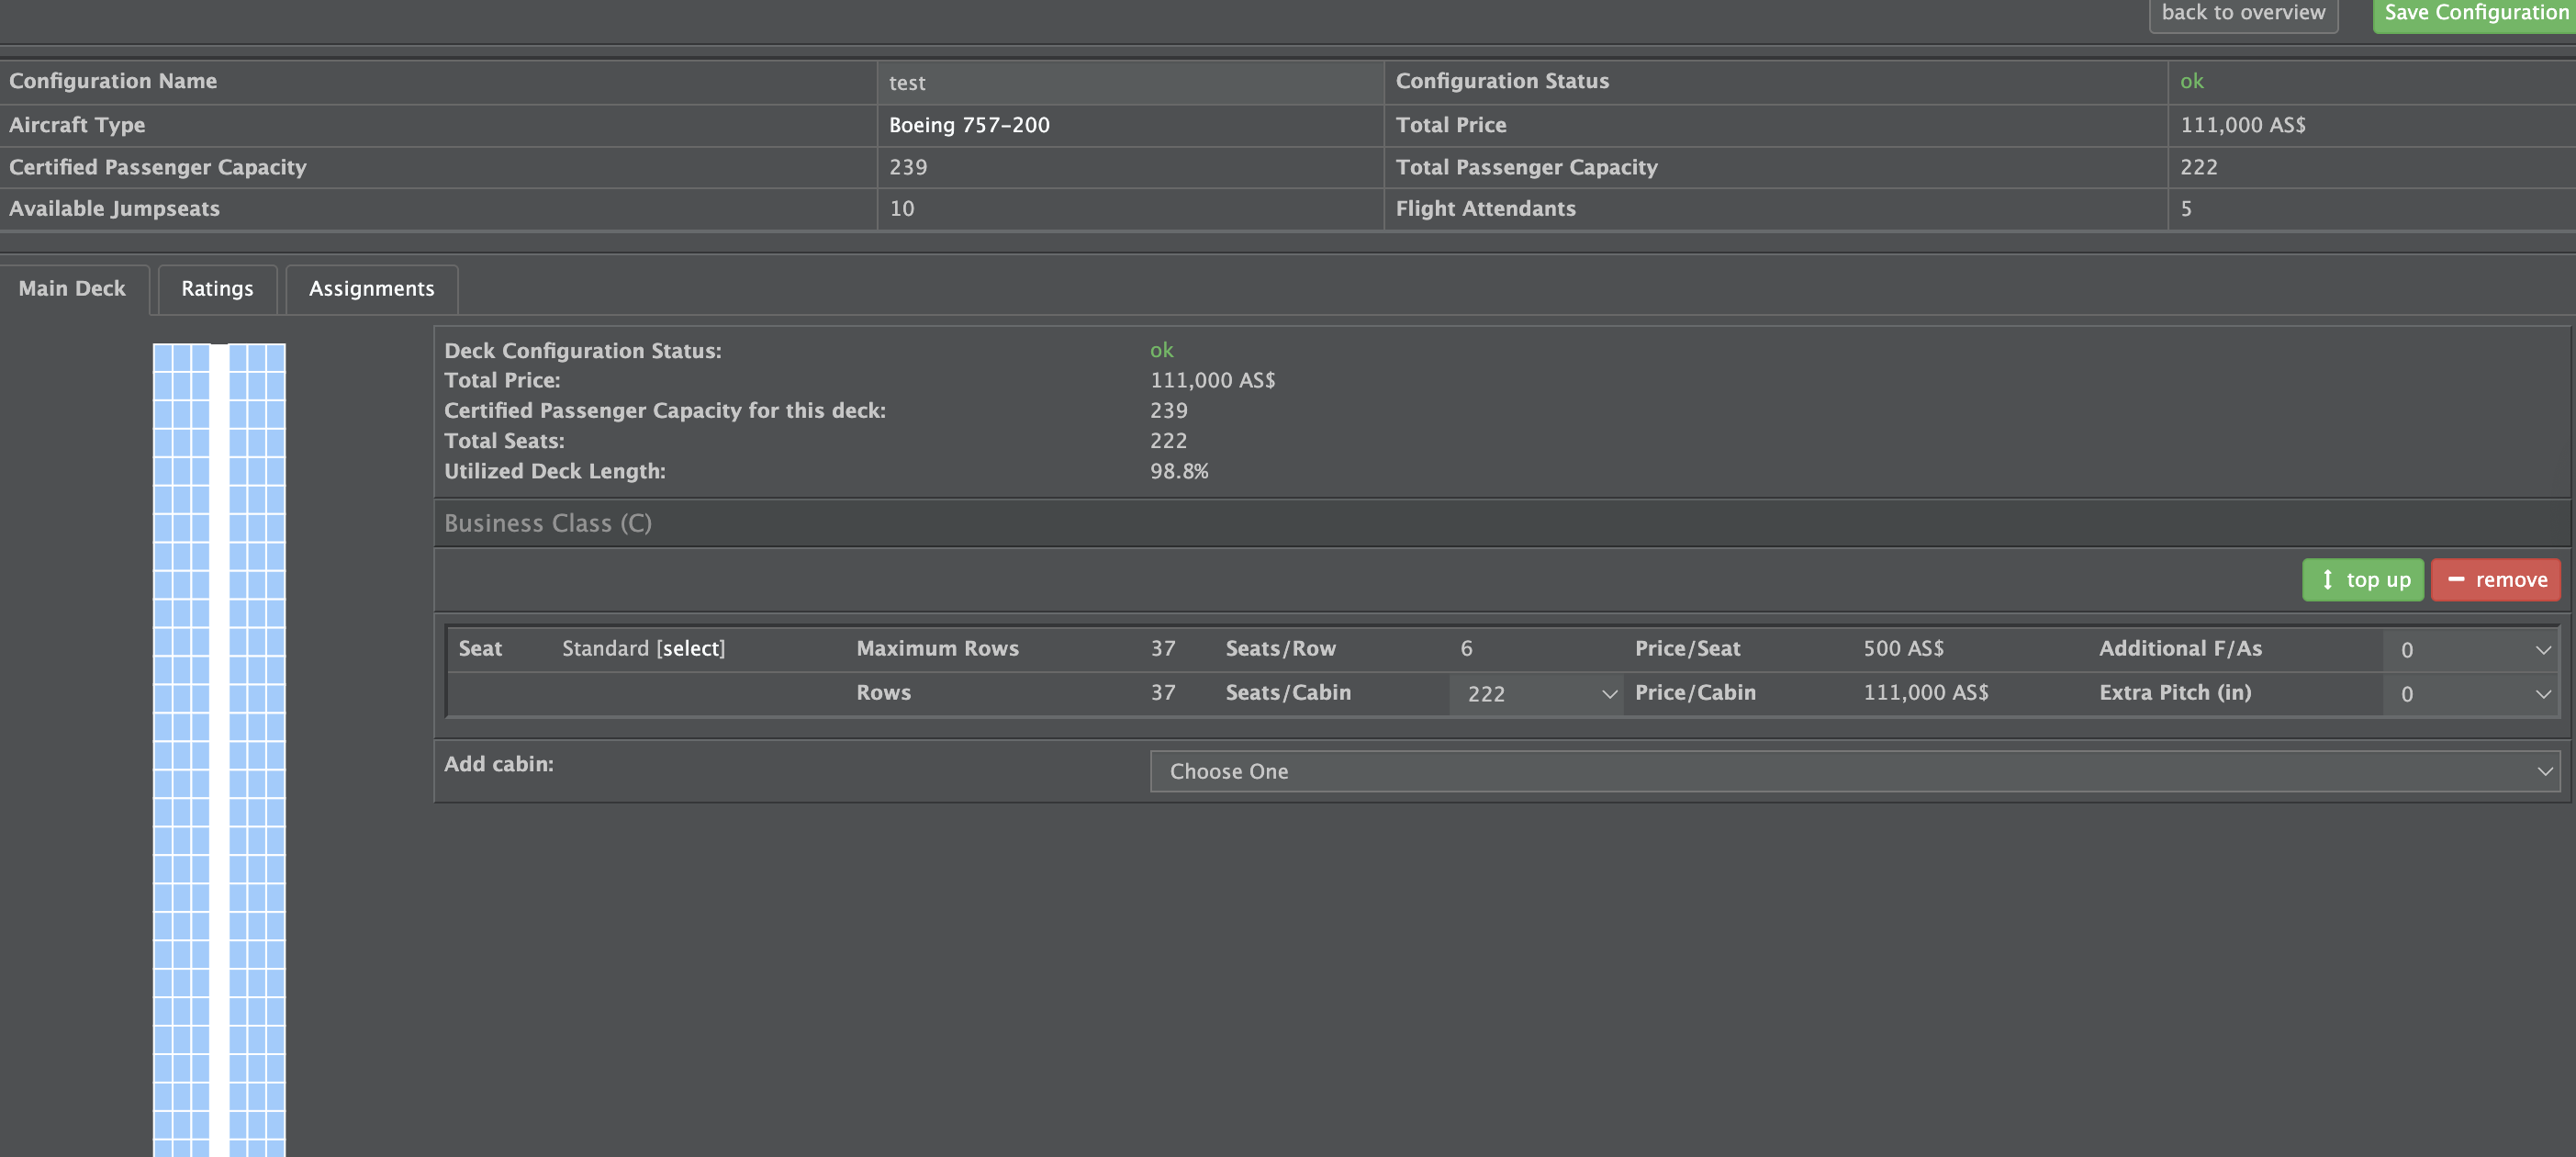Click the remove minus icon
Viewport: 2576px width, 1157px height.
coord(2455,580)
